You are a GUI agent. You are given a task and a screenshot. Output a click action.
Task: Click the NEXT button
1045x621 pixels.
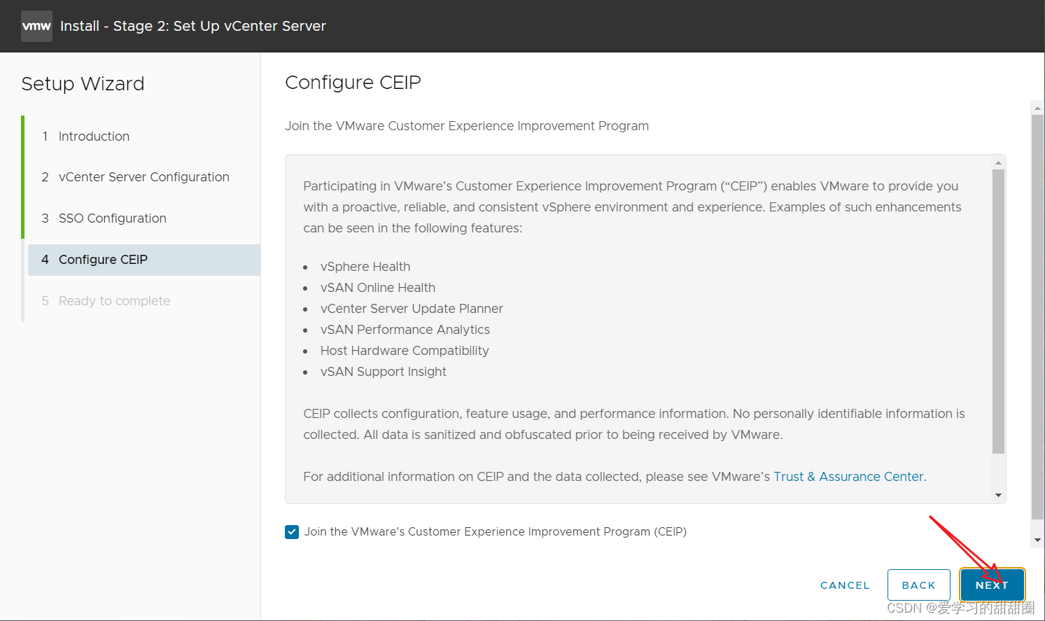click(x=992, y=585)
